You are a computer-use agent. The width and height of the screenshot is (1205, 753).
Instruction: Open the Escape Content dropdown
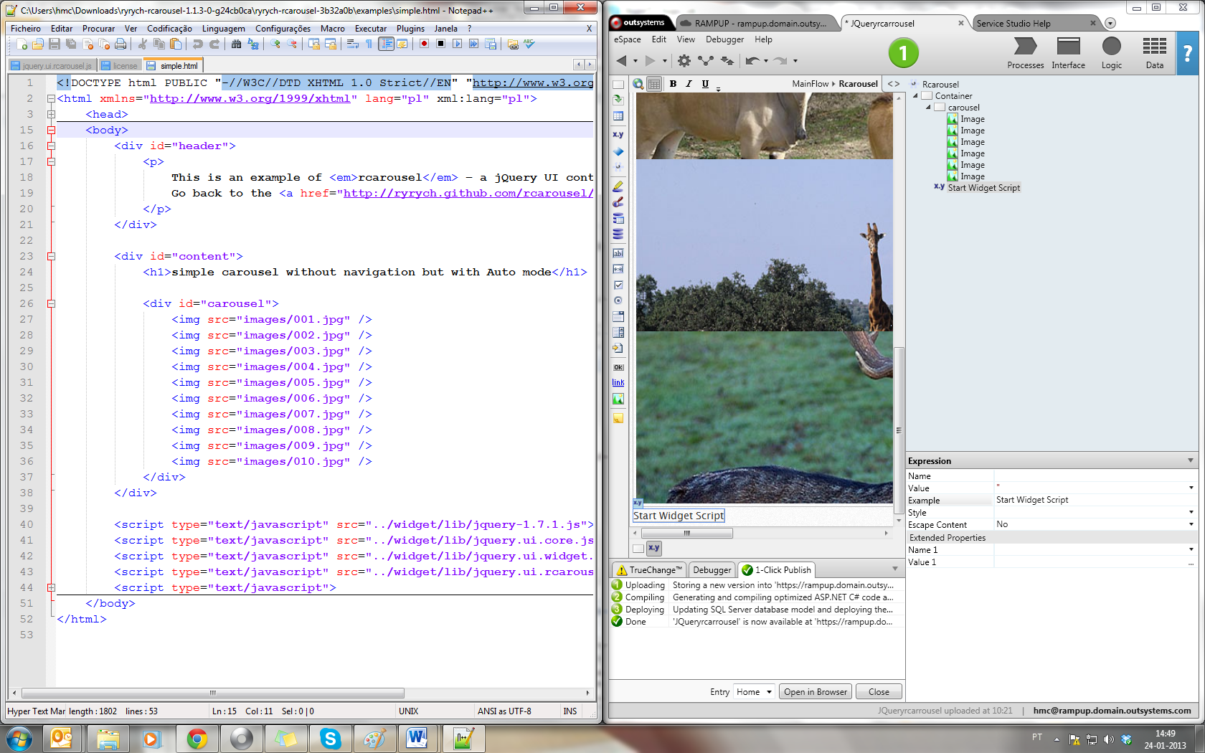click(x=1191, y=524)
